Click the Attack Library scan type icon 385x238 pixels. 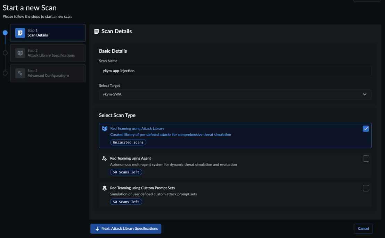pyautogui.click(x=105, y=129)
